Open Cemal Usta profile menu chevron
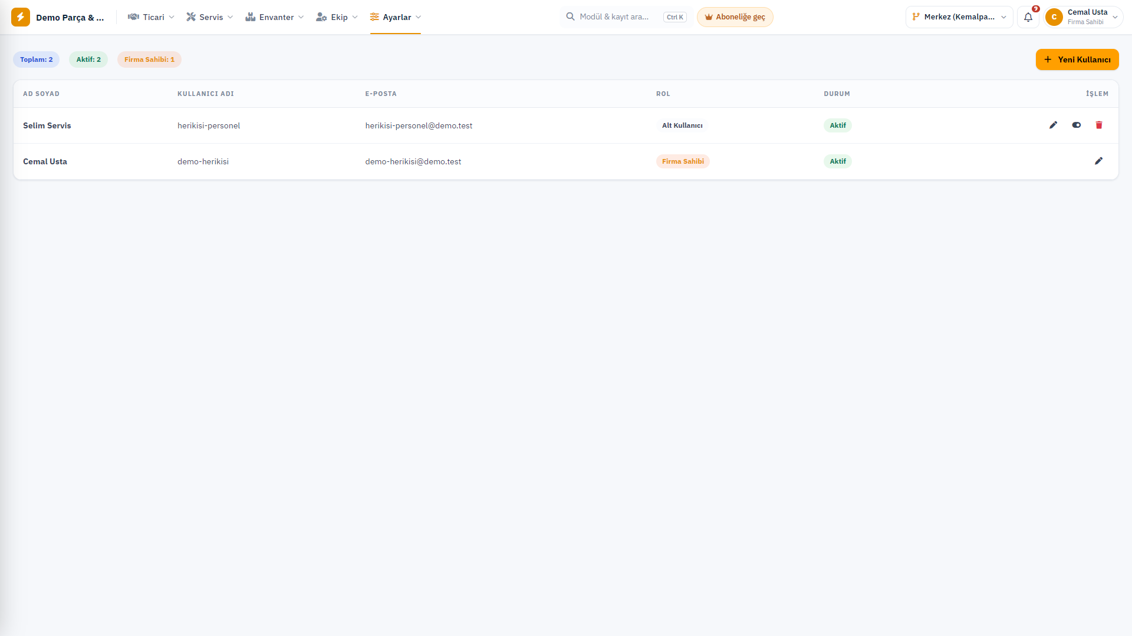 (1115, 17)
